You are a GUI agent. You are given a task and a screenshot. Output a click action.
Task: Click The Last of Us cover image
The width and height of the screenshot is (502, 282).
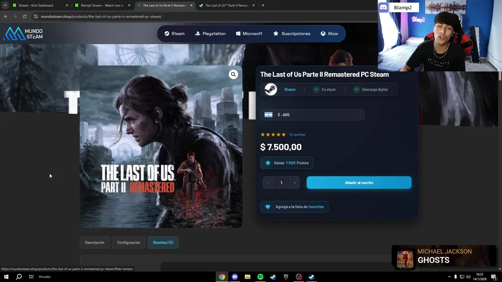(161, 146)
